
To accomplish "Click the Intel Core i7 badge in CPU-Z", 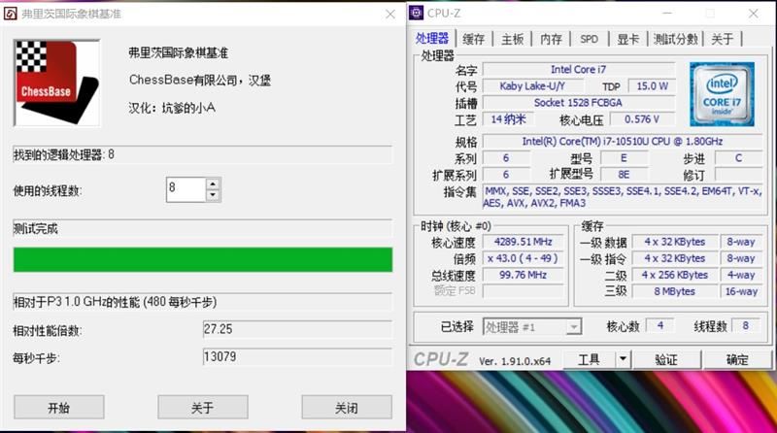I will click(x=722, y=94).
